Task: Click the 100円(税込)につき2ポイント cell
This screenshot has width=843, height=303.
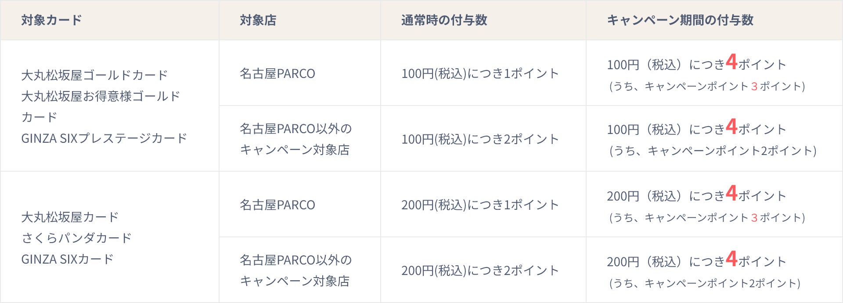Action: 480,139
